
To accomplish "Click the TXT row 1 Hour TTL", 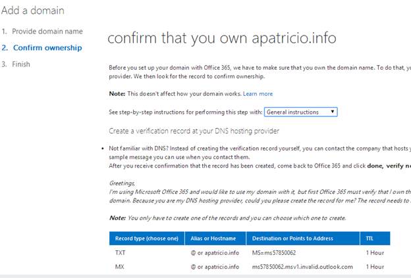I will point(375,252).
